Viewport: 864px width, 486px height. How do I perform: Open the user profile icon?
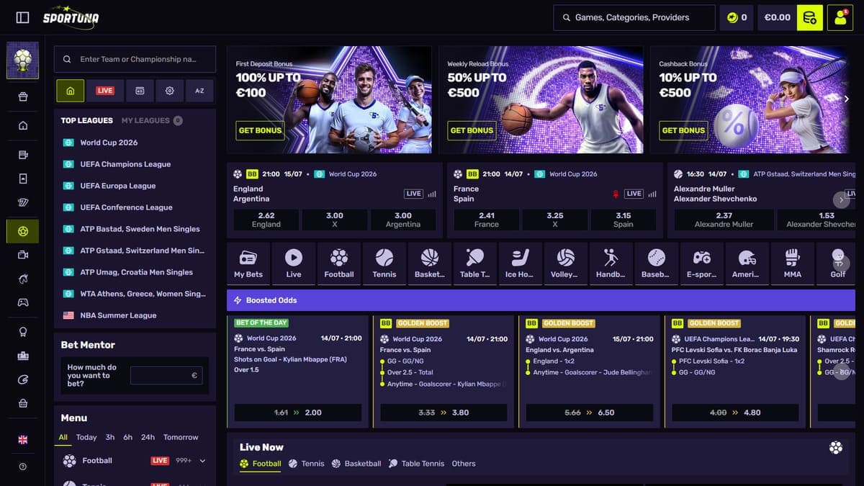coord(840,17)
